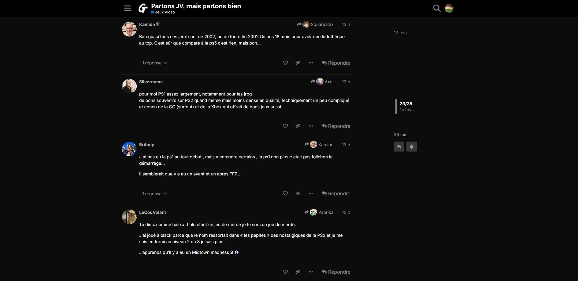This screenshot has width=578, height=281.
Task: Click the forum logo to go home
Action: 143,8
